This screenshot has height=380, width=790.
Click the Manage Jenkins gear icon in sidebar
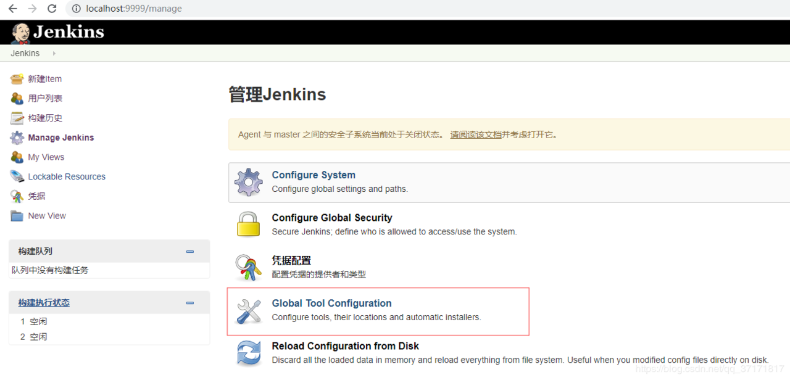(x=17, y=138)
